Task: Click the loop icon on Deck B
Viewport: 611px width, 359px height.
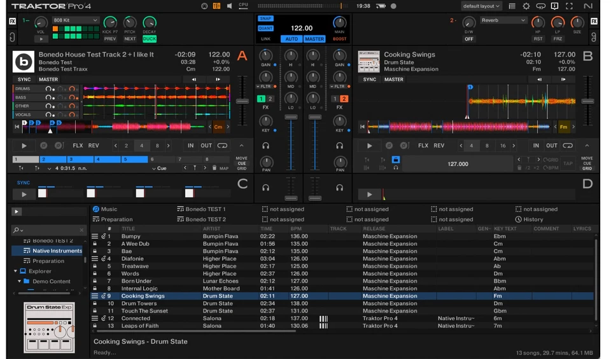Action: pyautogui.click(x=568, y=146)
